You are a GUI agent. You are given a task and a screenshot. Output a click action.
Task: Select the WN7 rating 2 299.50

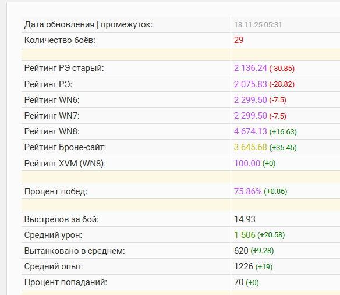point(250,116)
